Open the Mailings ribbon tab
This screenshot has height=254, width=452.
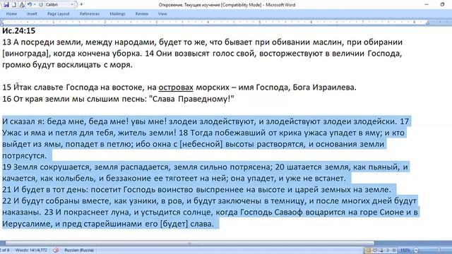click(117, 14)
